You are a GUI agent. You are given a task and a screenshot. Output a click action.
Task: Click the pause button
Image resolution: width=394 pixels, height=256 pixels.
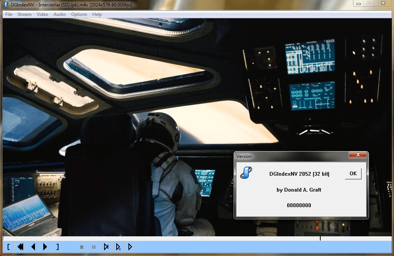[x=94, y=247]
